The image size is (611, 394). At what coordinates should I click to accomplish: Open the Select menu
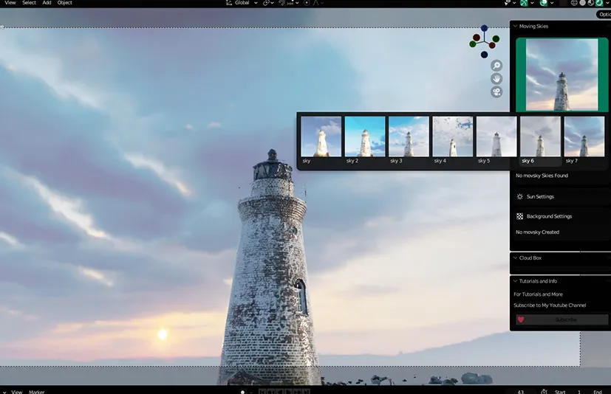pyautogui.click(x=29, y=3)
